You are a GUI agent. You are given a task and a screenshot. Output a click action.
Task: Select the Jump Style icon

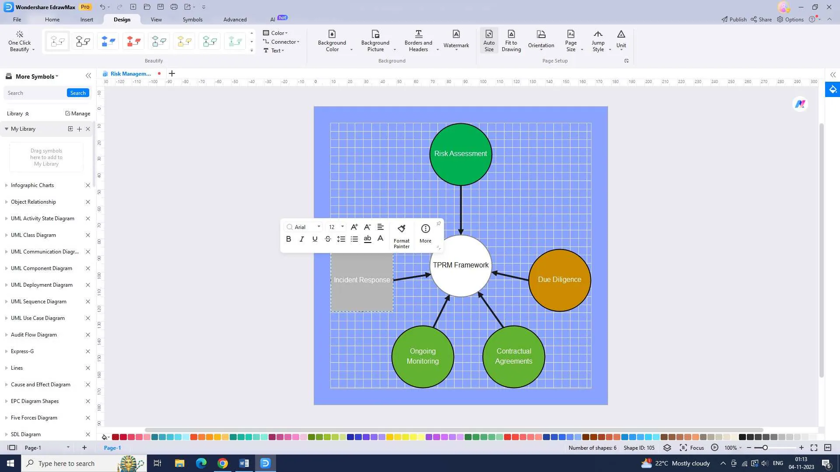pos(598,41)
